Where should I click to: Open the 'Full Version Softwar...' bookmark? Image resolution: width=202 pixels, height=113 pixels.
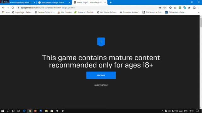(107, 12)
